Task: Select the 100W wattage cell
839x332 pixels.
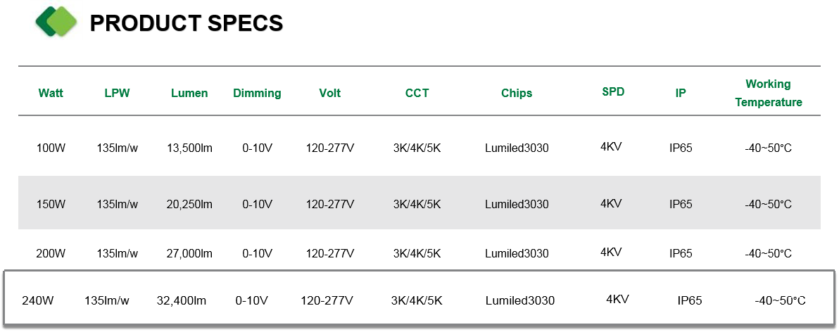Action: point(51,148)
